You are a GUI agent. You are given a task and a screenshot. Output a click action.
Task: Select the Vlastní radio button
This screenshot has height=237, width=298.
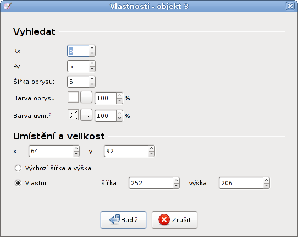[x=18, y=183]
